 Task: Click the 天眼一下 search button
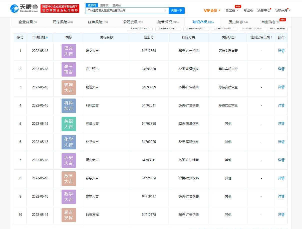click(177, 10)
